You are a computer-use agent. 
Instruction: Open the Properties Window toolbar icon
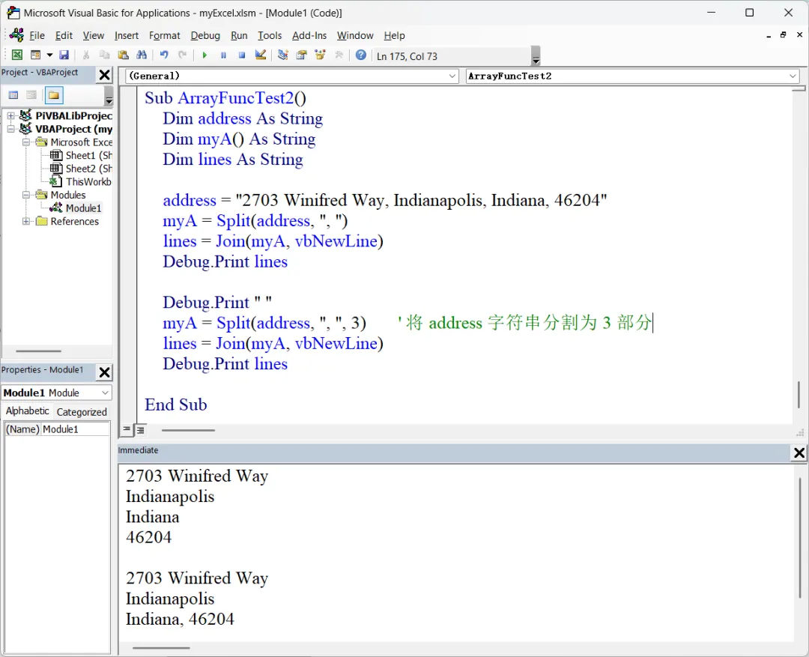[301, 55]
